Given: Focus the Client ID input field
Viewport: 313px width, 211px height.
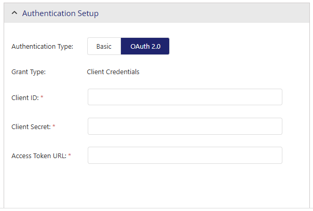Looking at the screenshot, I should [185, 97].
